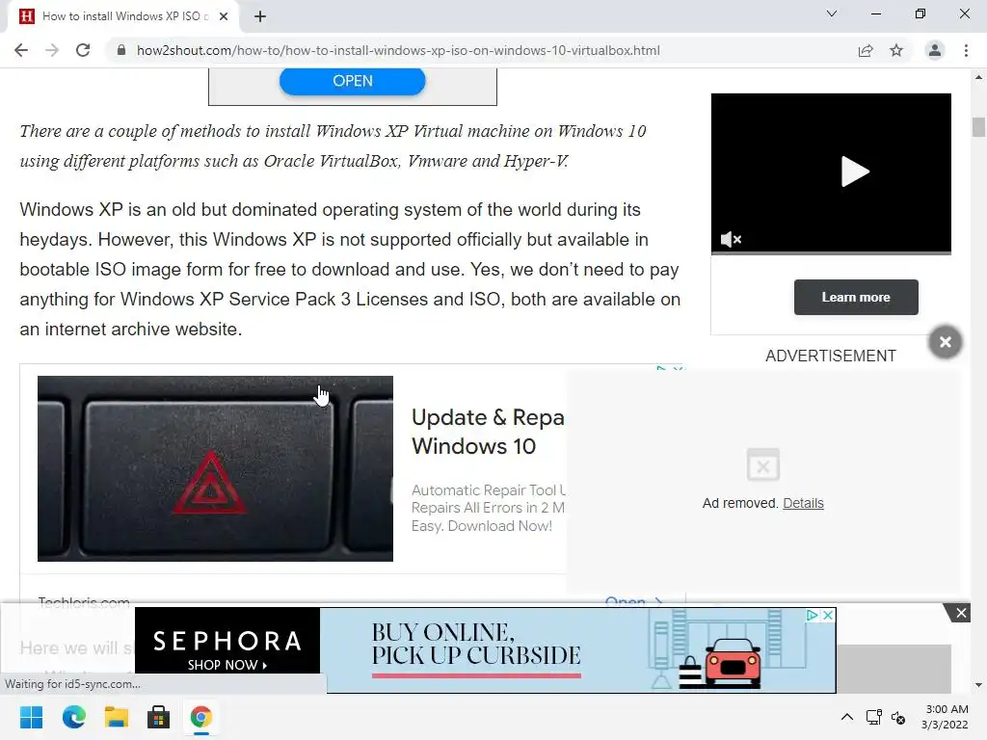Image resolution: width=987 pixels, height=740 pixels.
Task: Click the hazard button ad image
Action: [215, 469]
